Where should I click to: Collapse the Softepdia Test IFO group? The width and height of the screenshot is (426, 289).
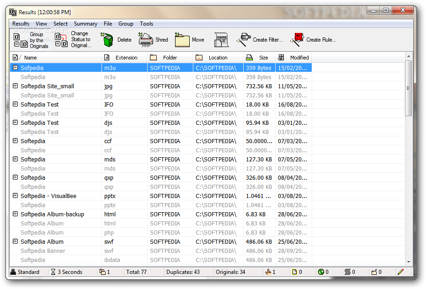pos(16,104)
